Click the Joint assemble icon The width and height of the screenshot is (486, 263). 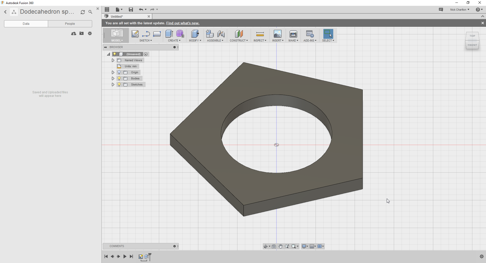[221, 34]
